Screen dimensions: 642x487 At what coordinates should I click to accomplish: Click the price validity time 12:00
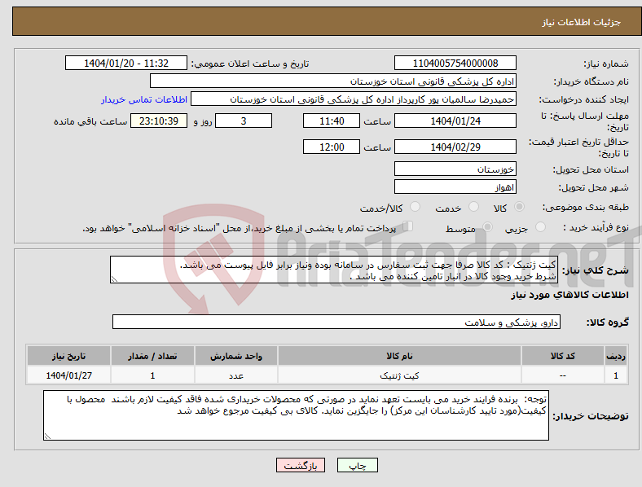point(332,147)
